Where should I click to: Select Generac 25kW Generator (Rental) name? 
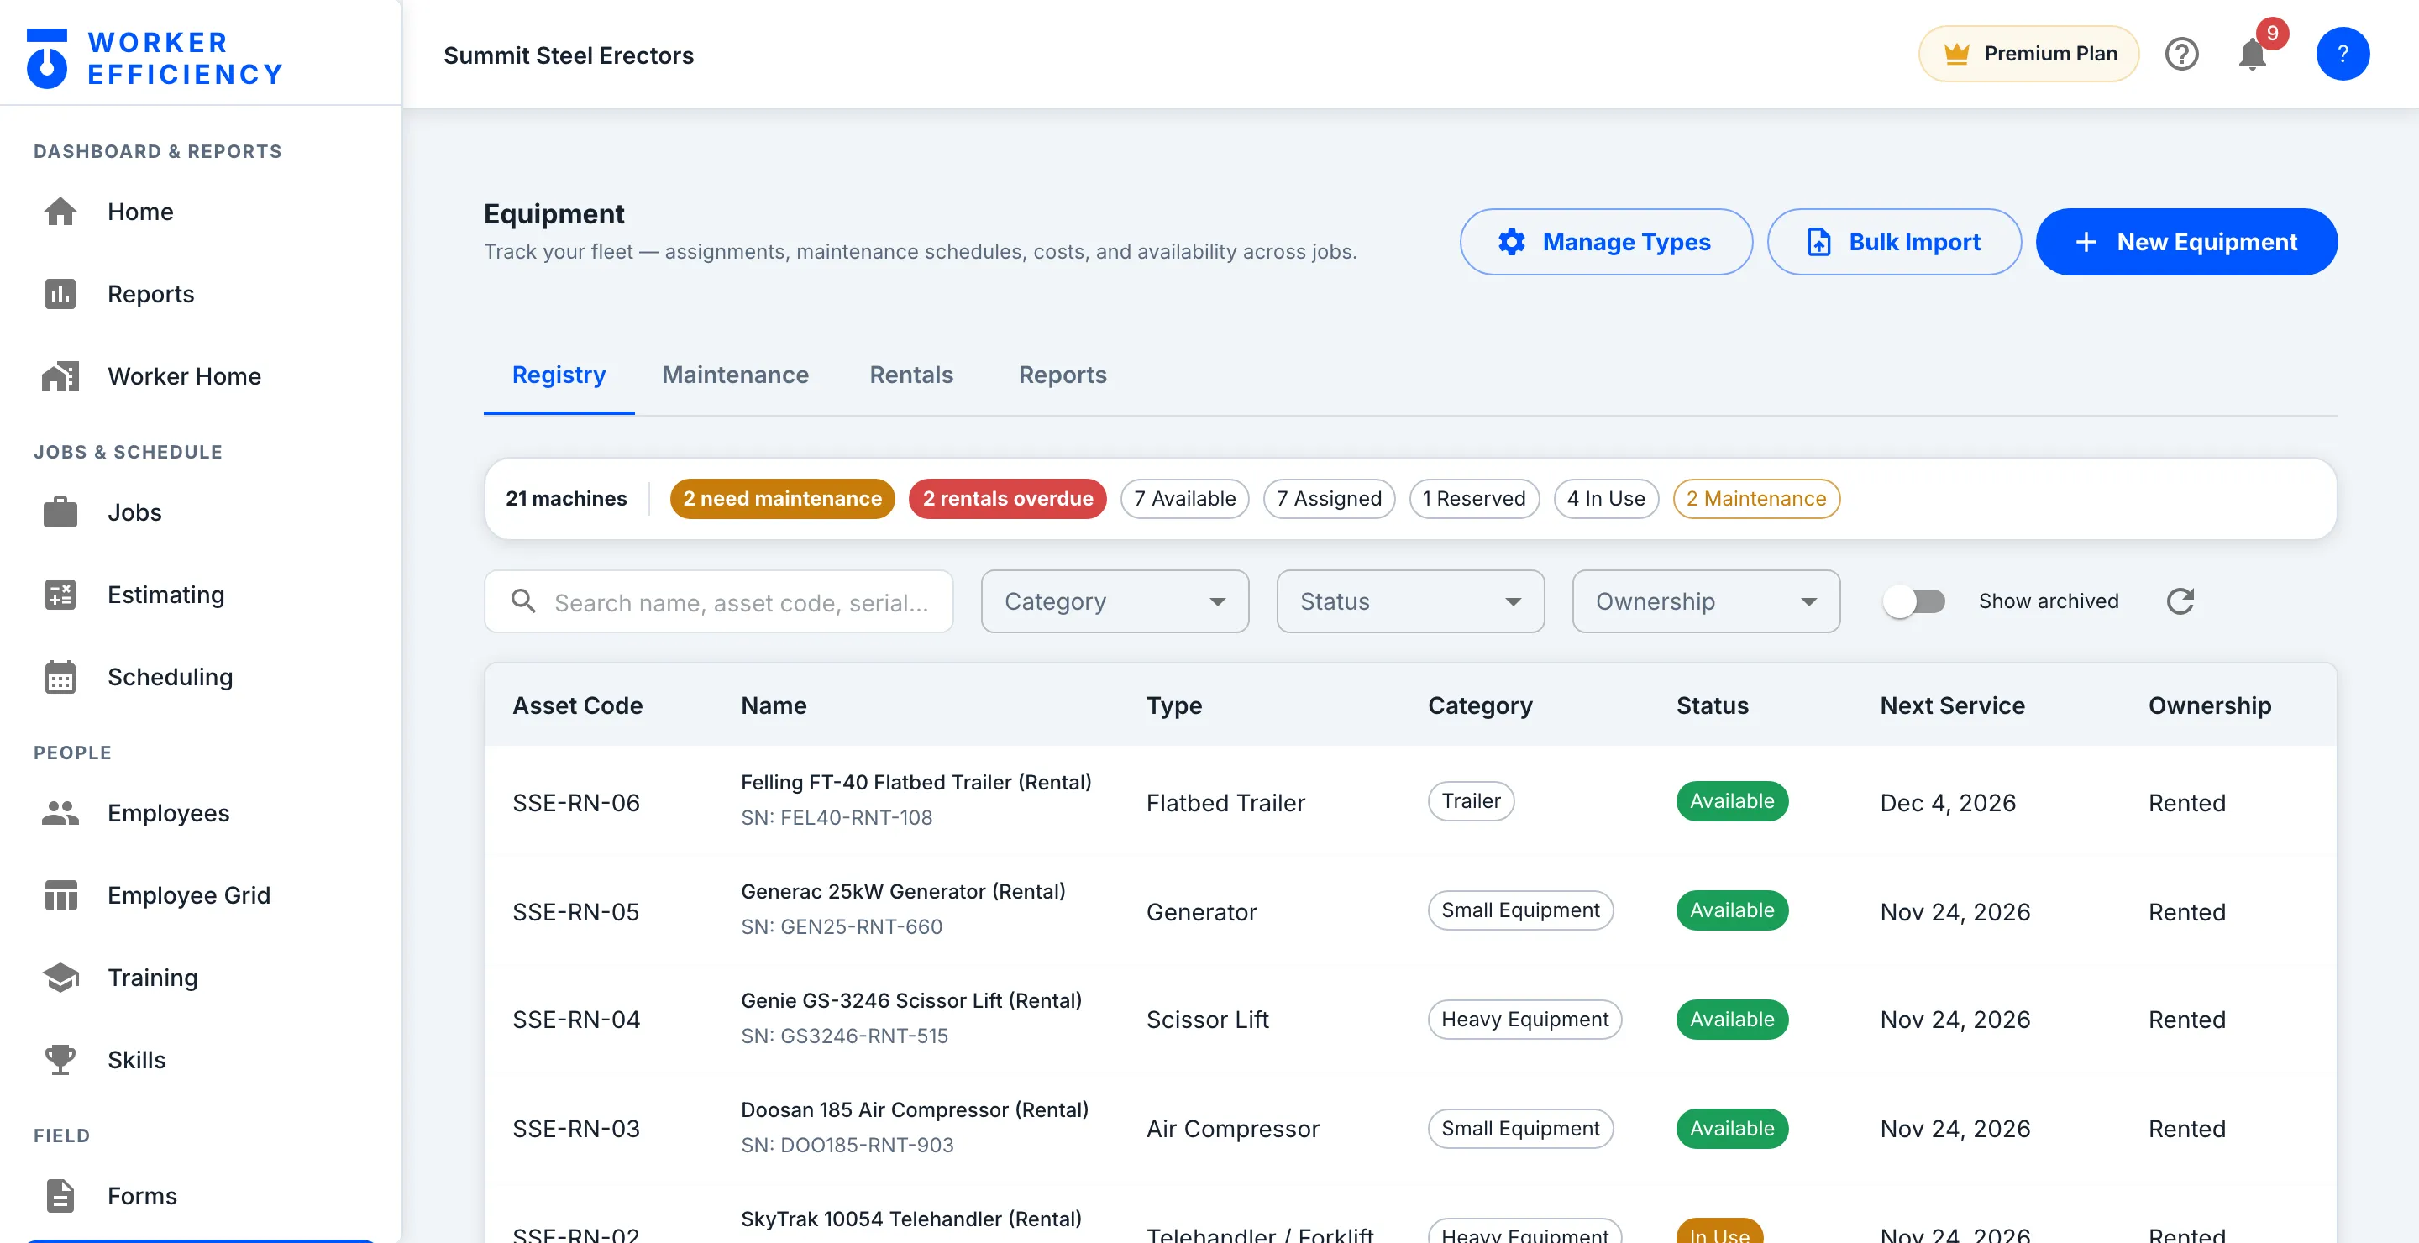click(902, 891)
